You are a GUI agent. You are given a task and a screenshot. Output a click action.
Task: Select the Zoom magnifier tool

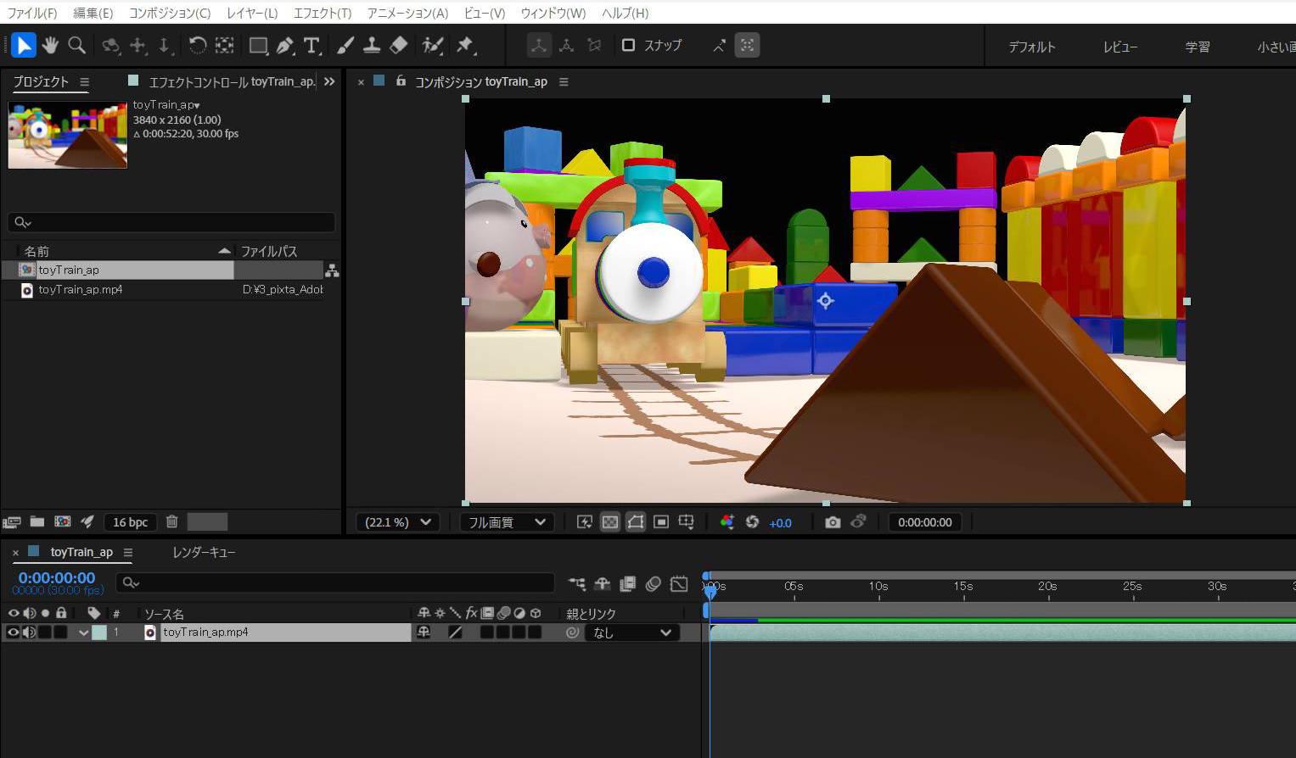(x=76, y=45)
